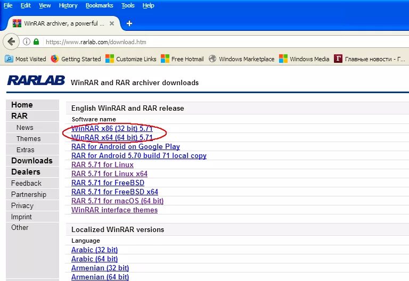Click the Windows logo beside Customize Links
Image resolution: width=409 pixels, height=281 pixels.
(110, 59)
